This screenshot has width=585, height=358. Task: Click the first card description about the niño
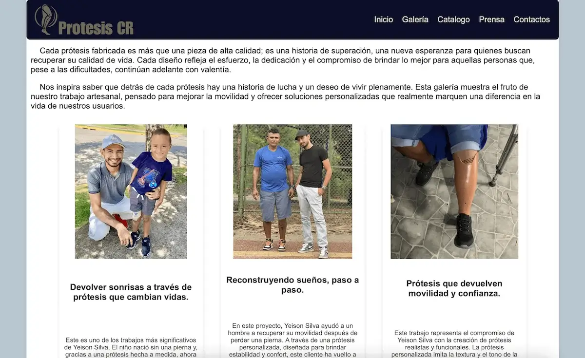pos(131,347)
